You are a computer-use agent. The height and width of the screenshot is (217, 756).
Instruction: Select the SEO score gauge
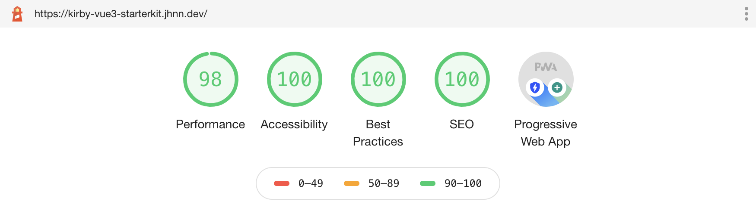(x=462, y=79)
